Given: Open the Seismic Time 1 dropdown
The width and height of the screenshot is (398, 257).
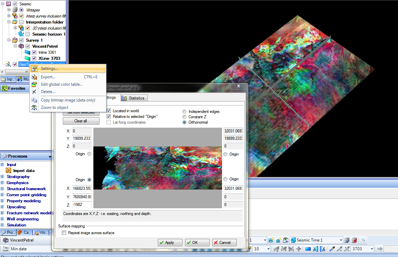Looking at the screenshot, I should pyautogui.click(x=341, y=240).
